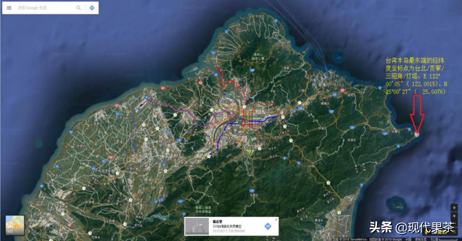Show my location on the map

[x=454, y=208]
